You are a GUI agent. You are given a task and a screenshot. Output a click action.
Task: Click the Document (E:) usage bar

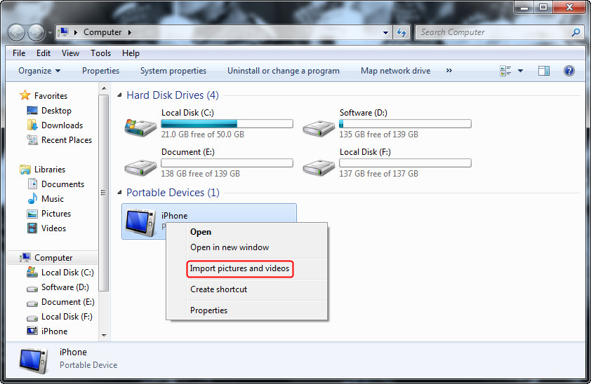(x=227, y=163)
